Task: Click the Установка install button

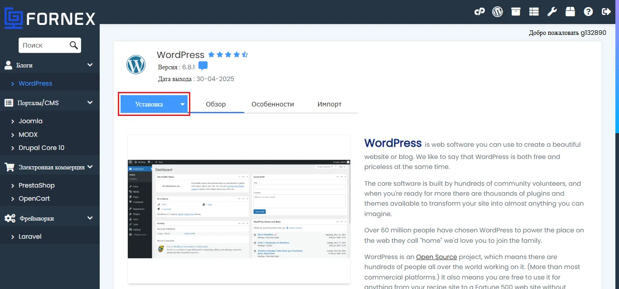Action: (x=149, y=104)
